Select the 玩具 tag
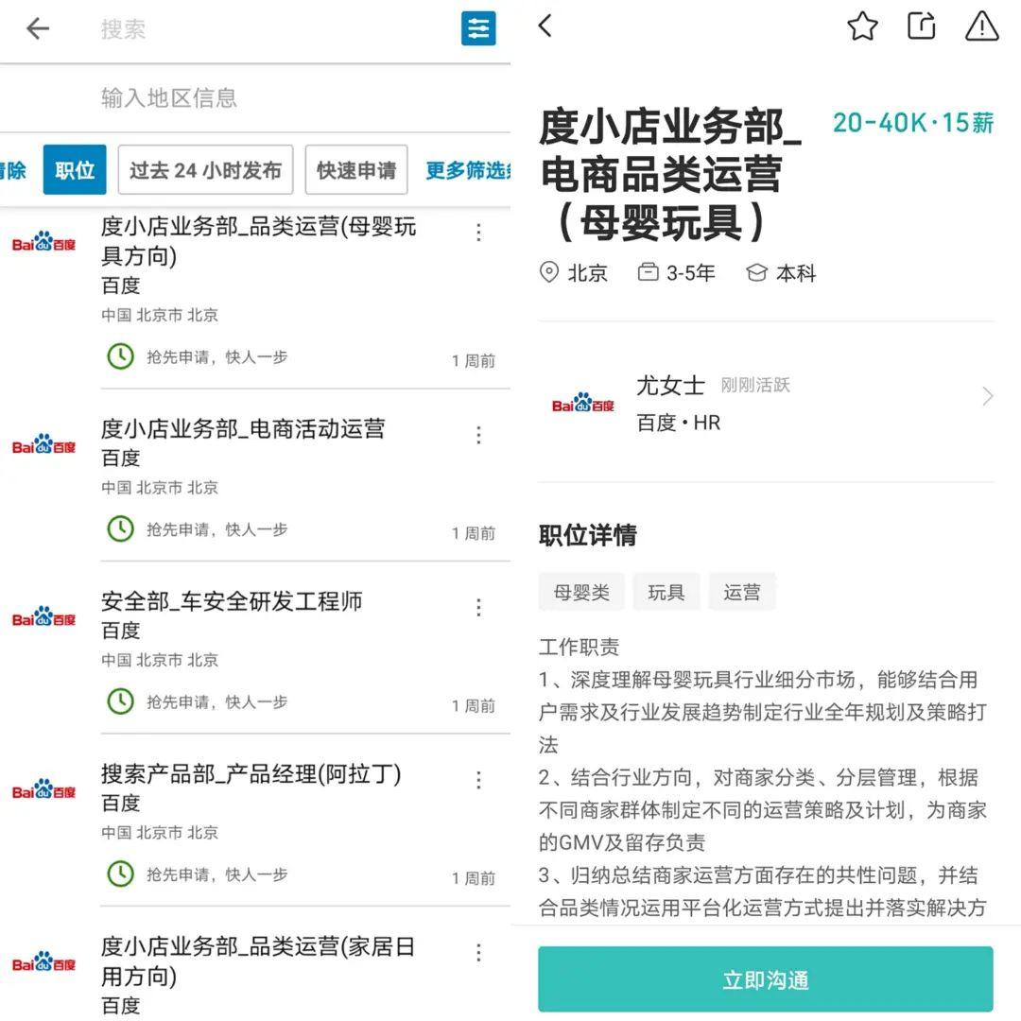Image resolution: width=1021 pixels, height=1021 pixels. 666,592
